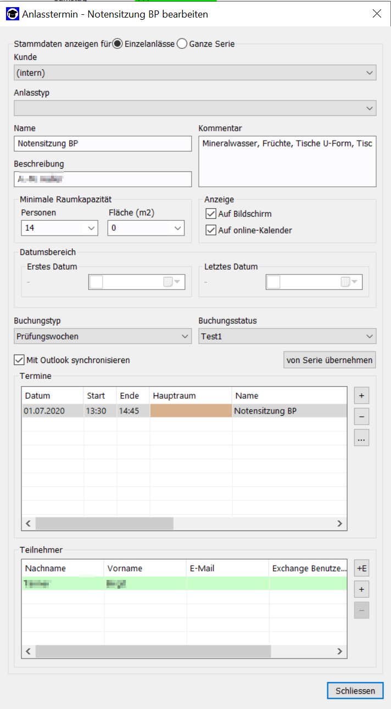Click the Hauptraum column header in Termine
This screenshot has width=391, height=709.
tap(191, 395)
